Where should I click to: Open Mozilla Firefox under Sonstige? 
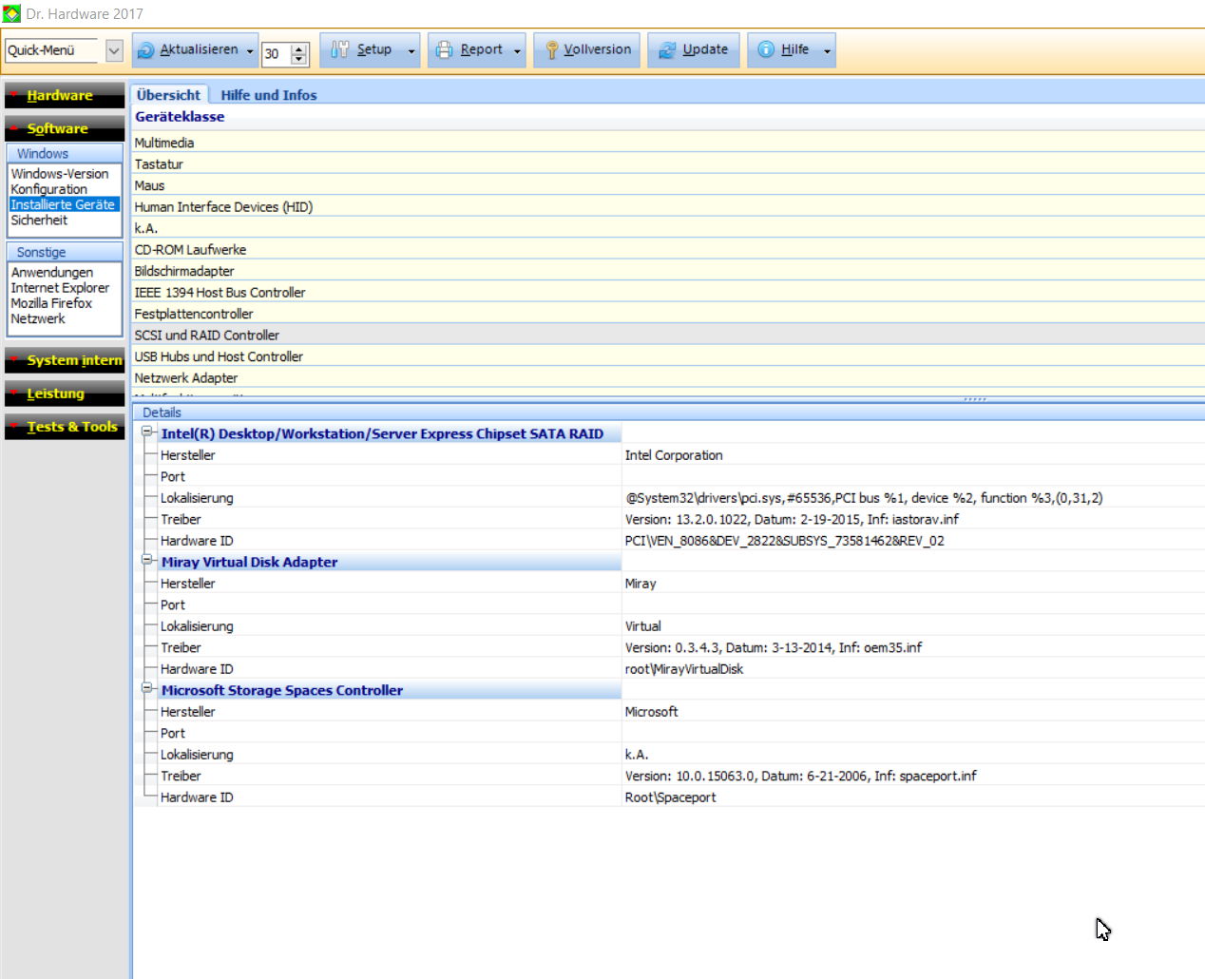click(51, 303)
